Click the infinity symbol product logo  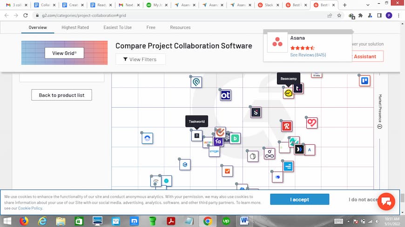tap(270, 154)
